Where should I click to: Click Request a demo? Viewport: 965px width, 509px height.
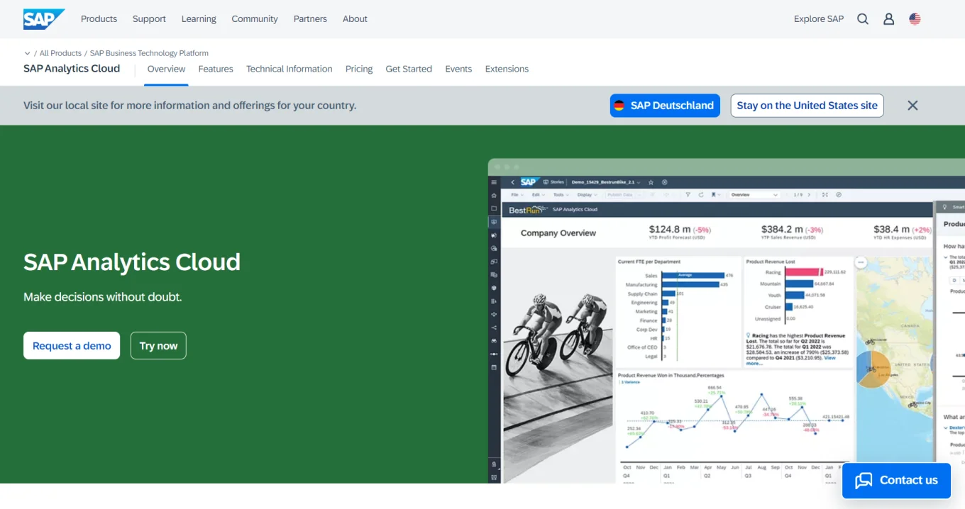pyautogui.click(x=71, y=345)
